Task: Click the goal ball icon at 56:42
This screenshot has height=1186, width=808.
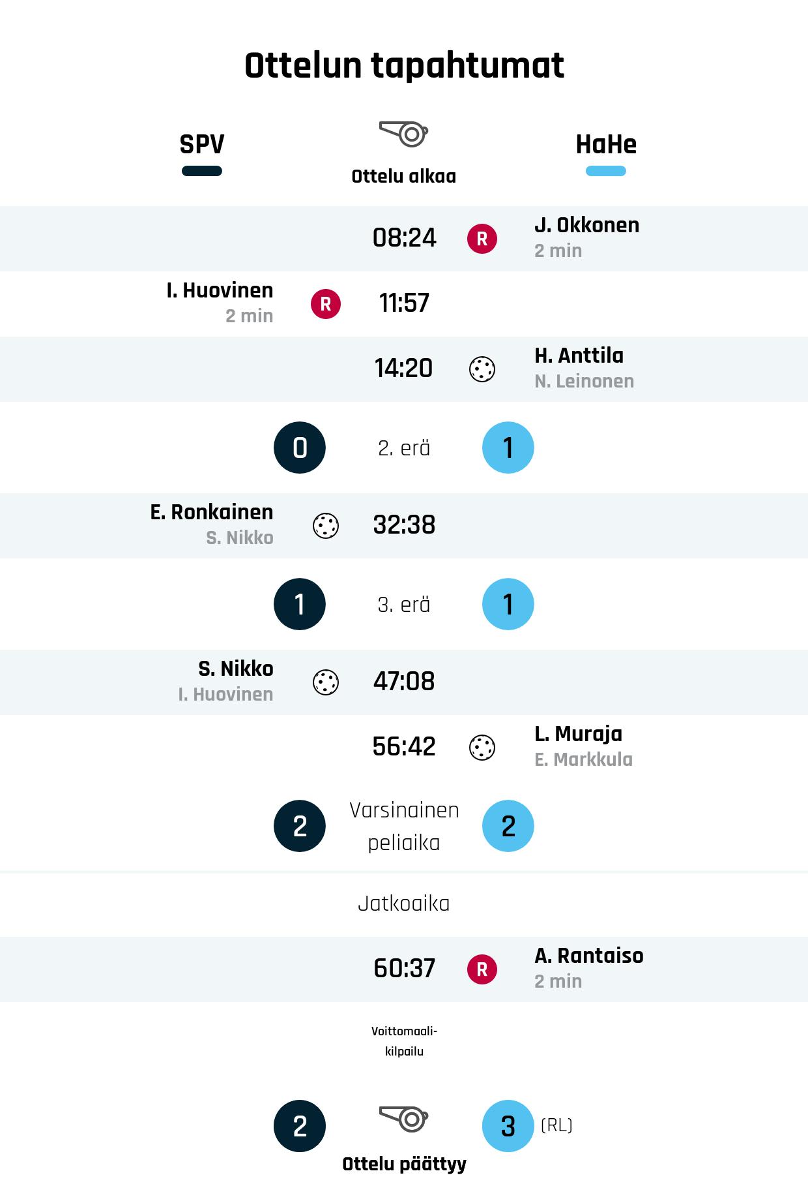Action: (x=482, y=748)
